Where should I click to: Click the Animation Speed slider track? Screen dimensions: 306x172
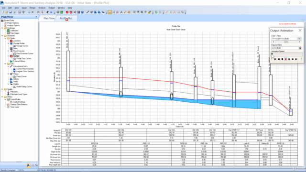point(287,54)
